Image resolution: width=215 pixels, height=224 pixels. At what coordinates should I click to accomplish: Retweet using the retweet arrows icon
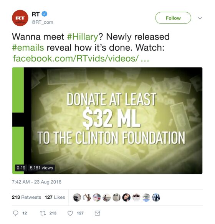(x=43, y=213)
